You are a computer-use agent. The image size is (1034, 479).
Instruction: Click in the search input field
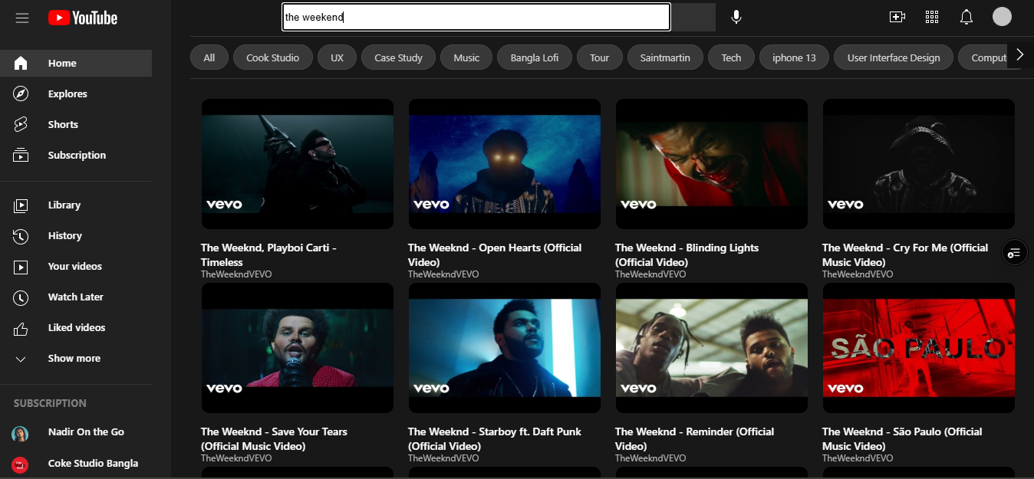pyautogui.click(x=476, y=17)
